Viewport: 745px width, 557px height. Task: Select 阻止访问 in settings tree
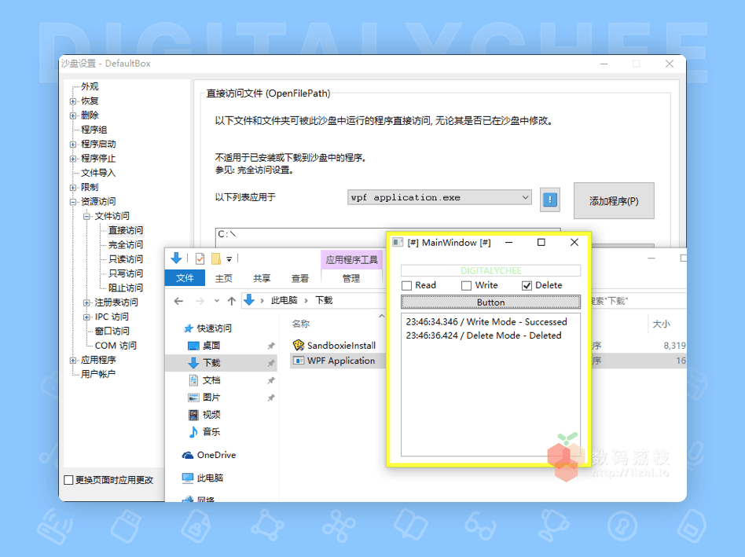click(x=126, y=288)
